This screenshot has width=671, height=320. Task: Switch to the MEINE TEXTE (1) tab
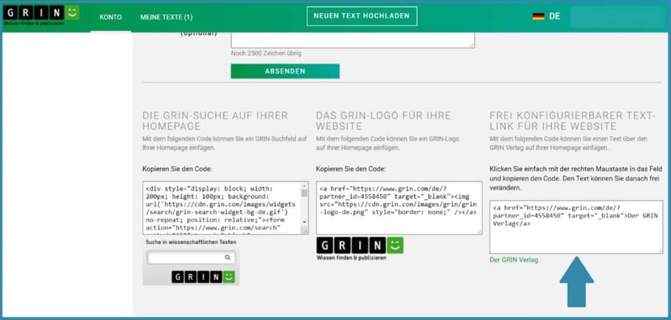coord(166,17)
